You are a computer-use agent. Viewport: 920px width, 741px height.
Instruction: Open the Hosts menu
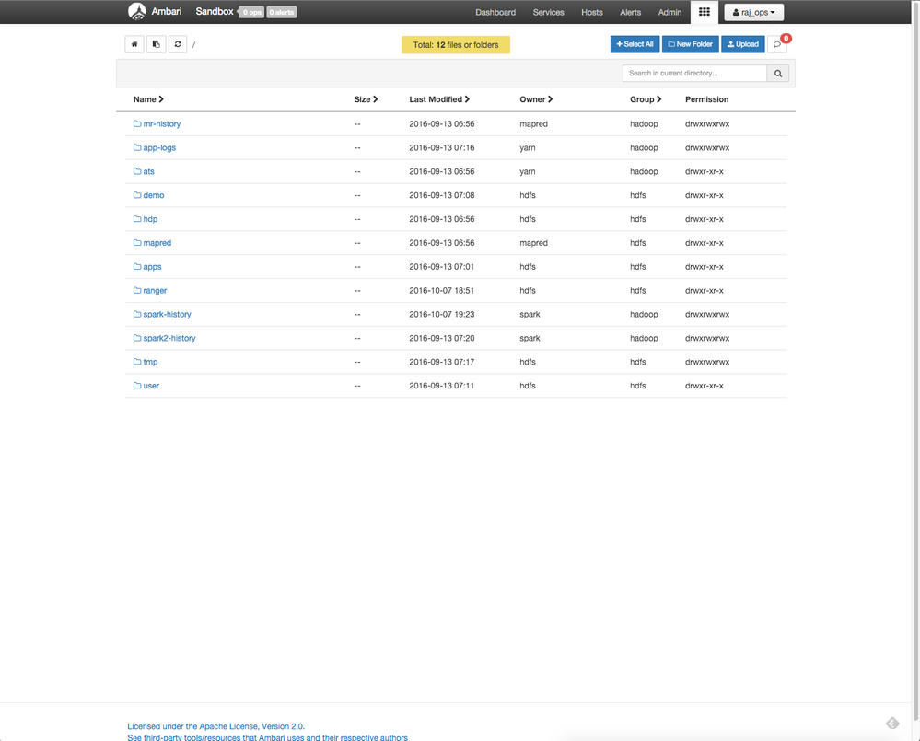pos(592,12)
